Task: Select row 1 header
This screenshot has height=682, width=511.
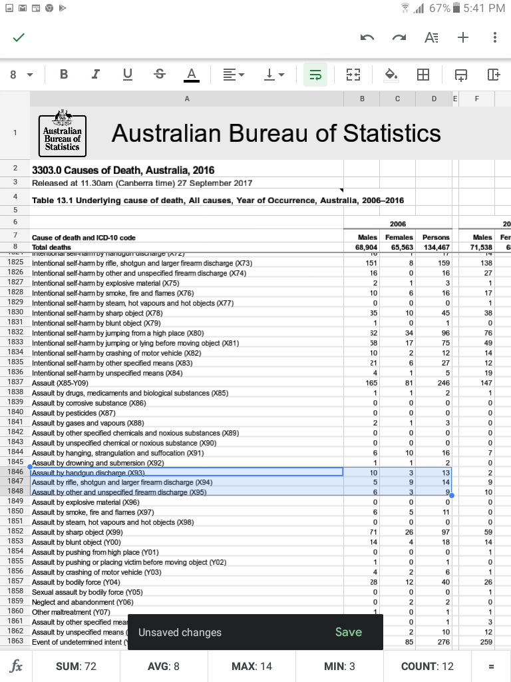Action: 15,133
